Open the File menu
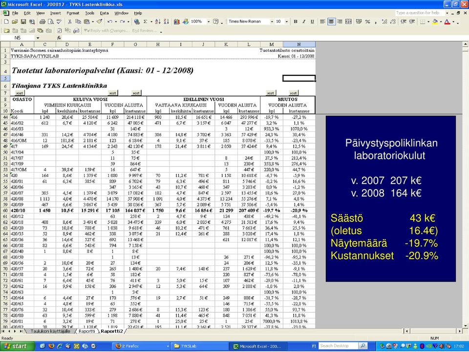 pos(15,13)
